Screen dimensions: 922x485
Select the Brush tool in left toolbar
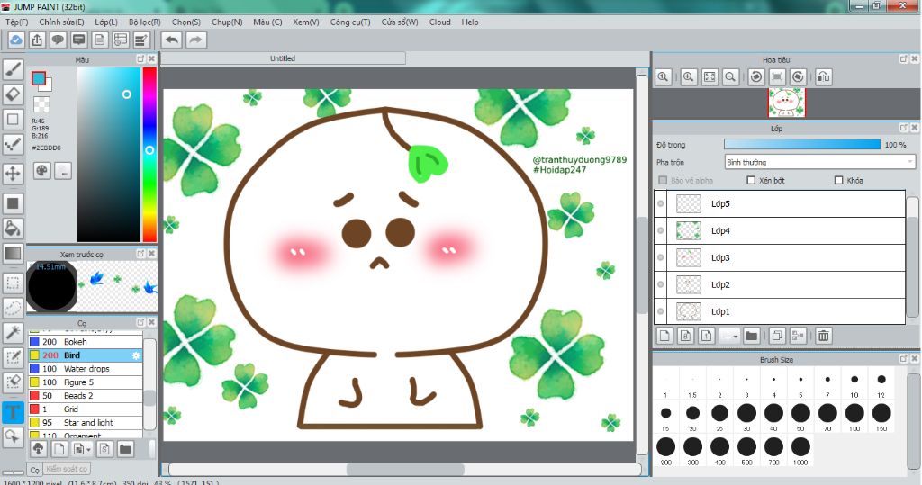tap(14, 68)
